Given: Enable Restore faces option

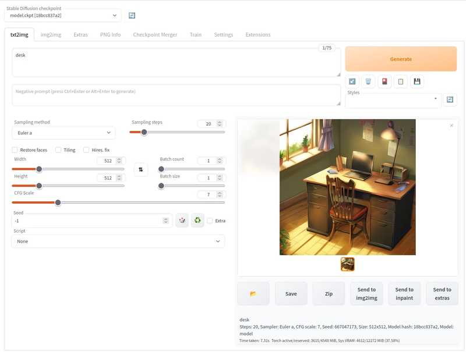Looking at the screenshot, I should (x=15, y=150).
